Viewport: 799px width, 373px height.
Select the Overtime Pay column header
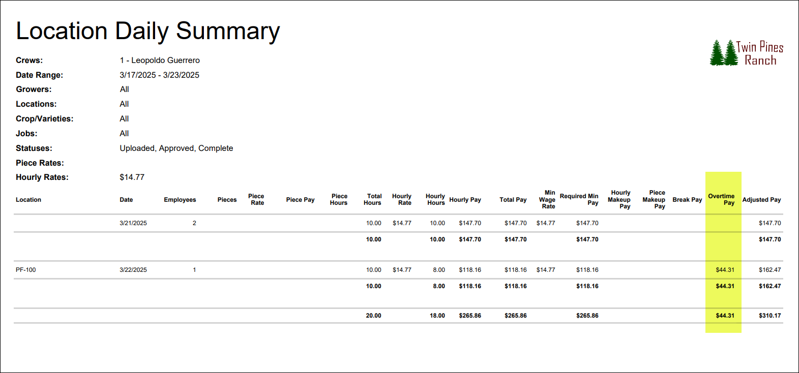pyautogui.click(x=721, y=200)
